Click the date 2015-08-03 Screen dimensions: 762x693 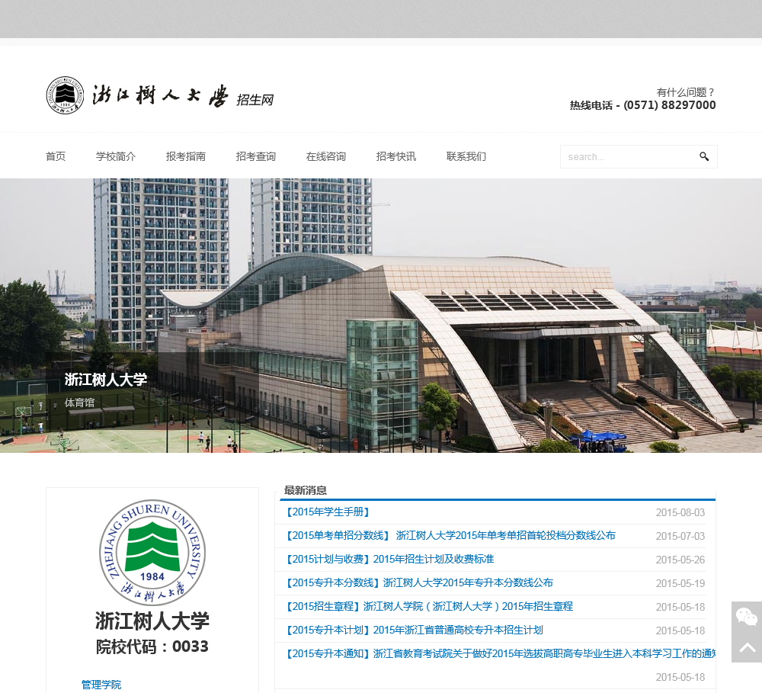pyautogui.click(x=680, y=512)
